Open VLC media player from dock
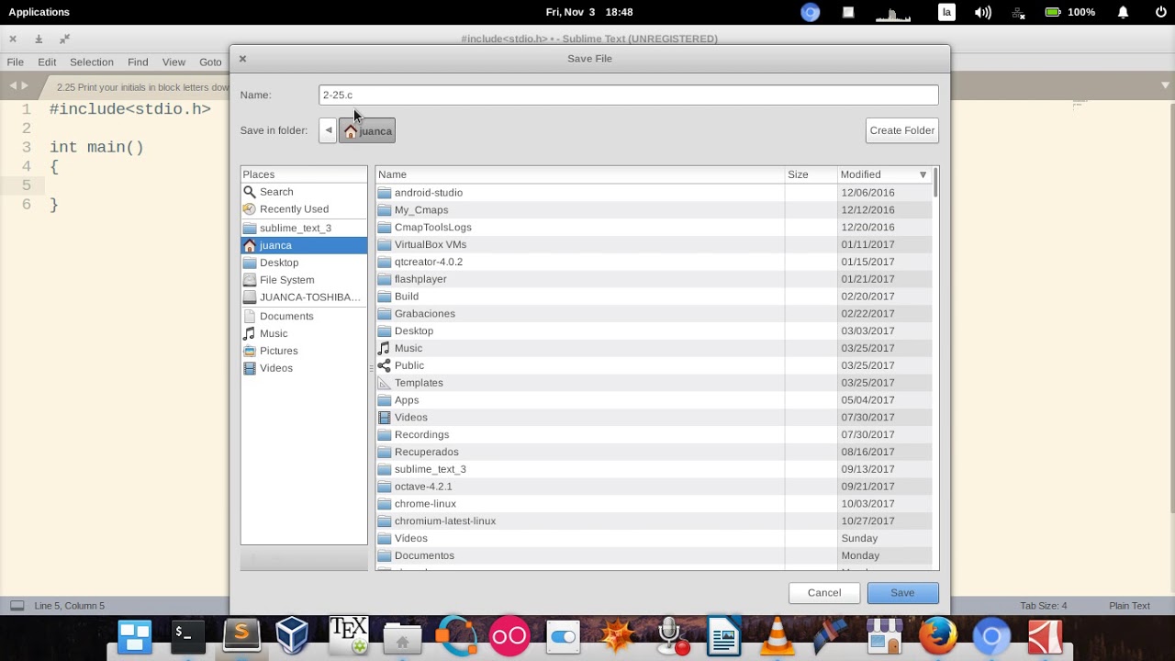Viewport: 1175px width, 661px height. [777, 636]
